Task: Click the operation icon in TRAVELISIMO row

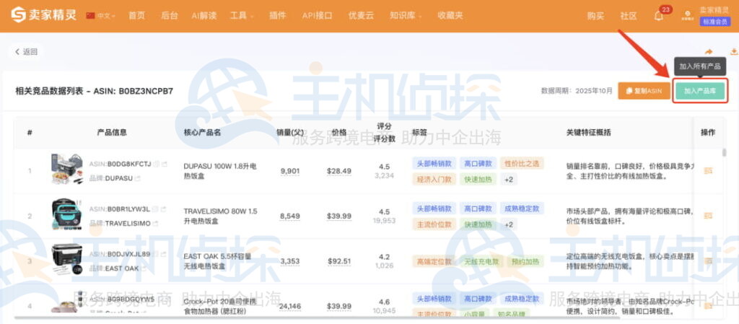Action: pyautogui.click(x=708, y=216)
